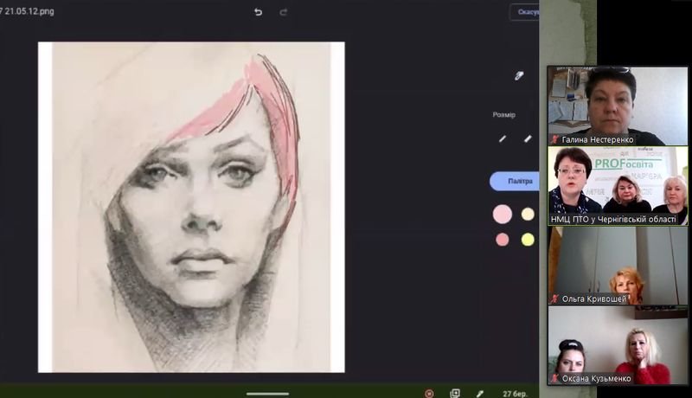Screen dimensions: 692x398
Task: Pick the cream beige color swatch
Action: click(528, 214)
